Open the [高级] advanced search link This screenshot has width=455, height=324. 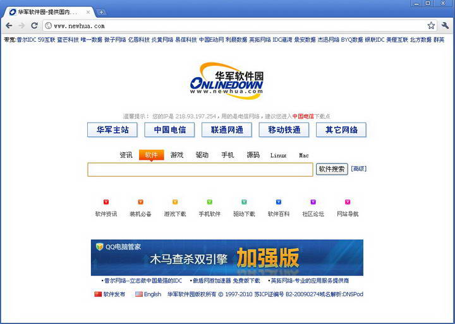coord(359,169)
